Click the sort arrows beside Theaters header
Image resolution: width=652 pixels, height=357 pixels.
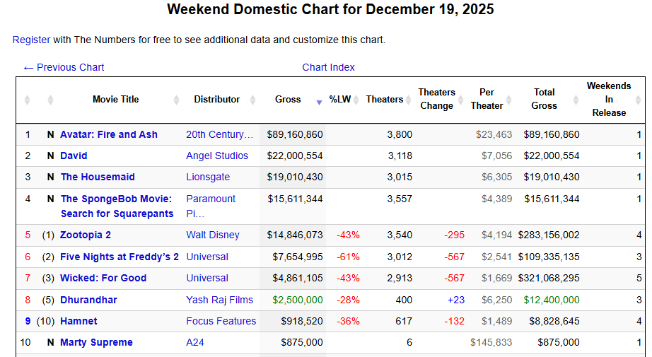click(x=409, y=100)
